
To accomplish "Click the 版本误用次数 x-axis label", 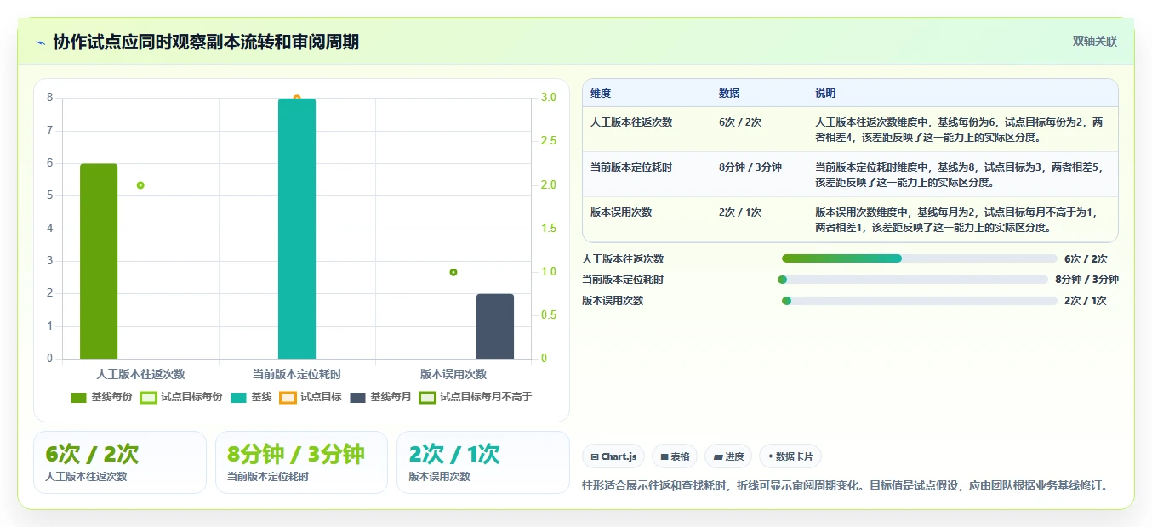I will point(453,374).
